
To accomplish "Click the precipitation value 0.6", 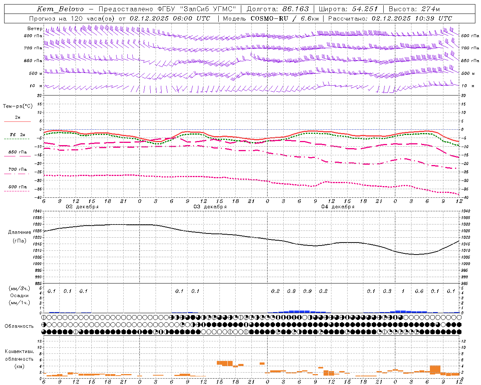I will pyautogui.click(x=419, y=291).
